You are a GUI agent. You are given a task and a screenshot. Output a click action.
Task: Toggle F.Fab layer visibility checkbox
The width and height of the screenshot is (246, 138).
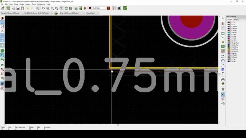(231, 59)
